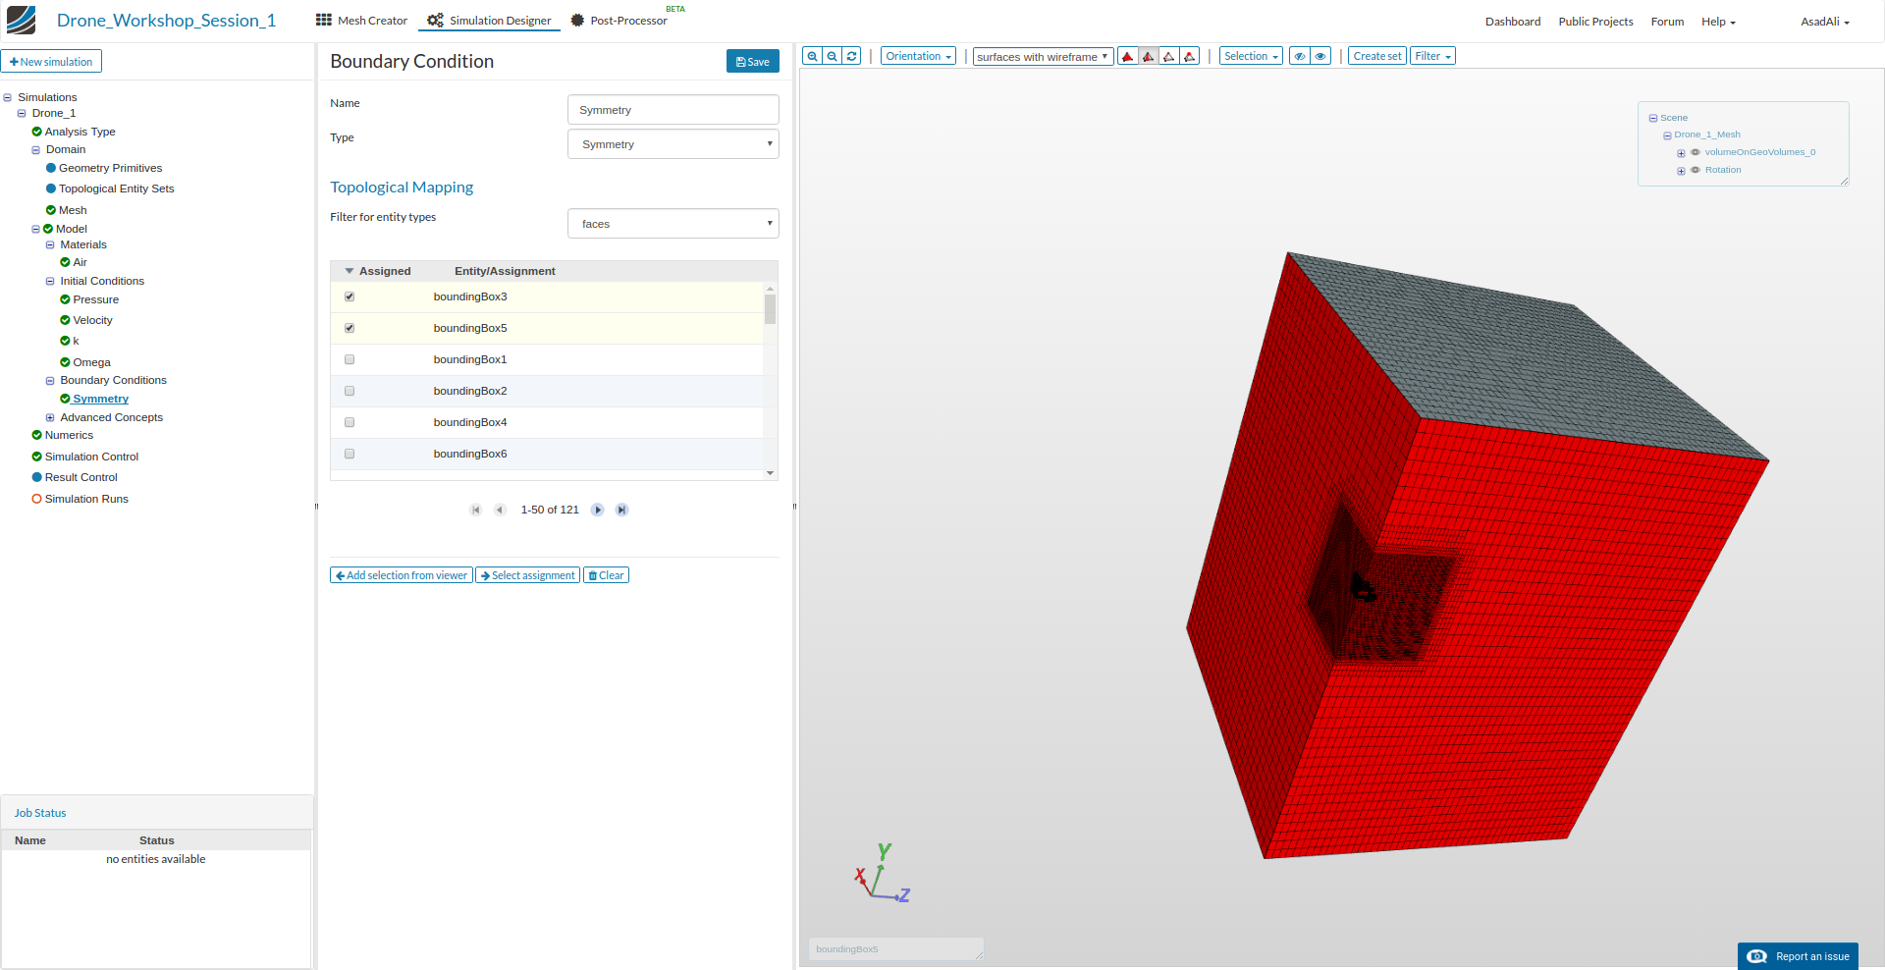Open the Dashboard menu item
The height and width of the screenshot is (970, 1885).
tap(1513, 22)
